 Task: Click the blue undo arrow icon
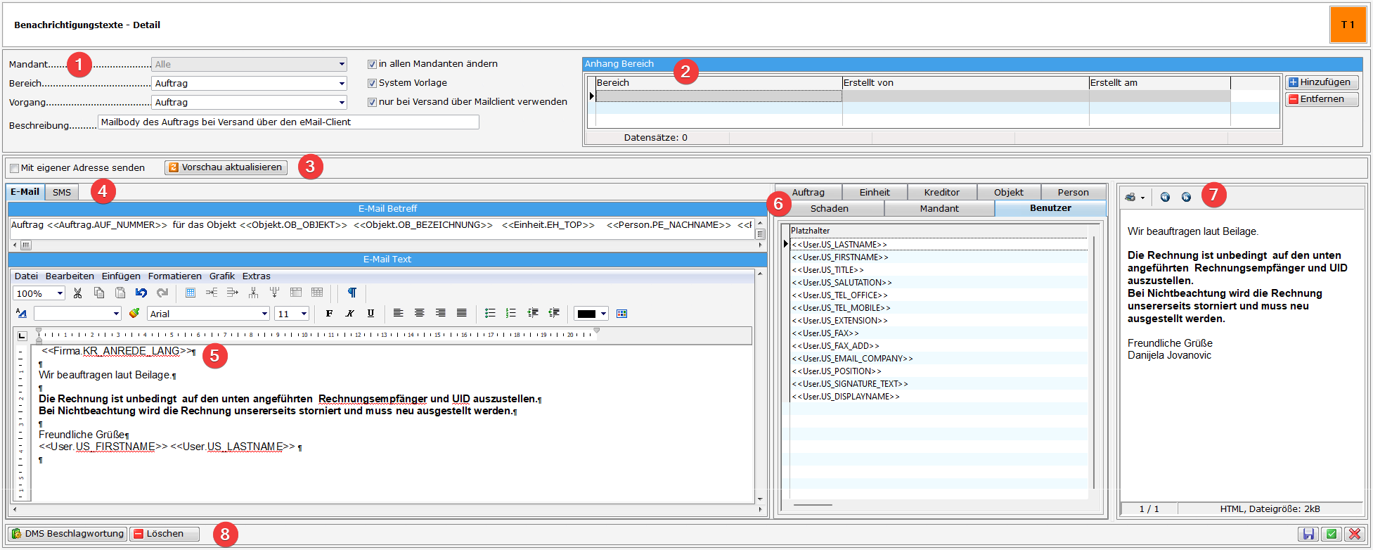pos(141,293)
